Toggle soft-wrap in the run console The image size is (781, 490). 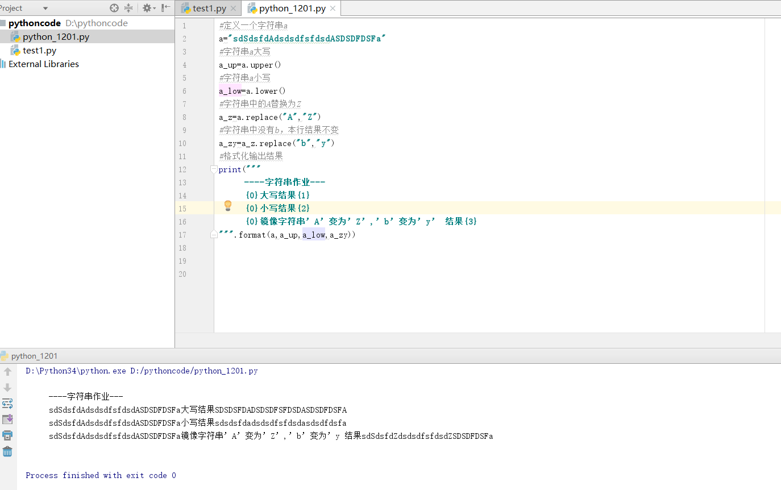tap(7, 404)
